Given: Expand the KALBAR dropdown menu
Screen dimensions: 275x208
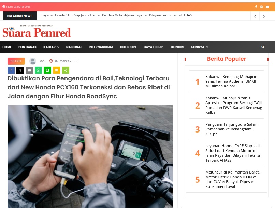Looking at the screenshot, I should [x=52, y=47].
